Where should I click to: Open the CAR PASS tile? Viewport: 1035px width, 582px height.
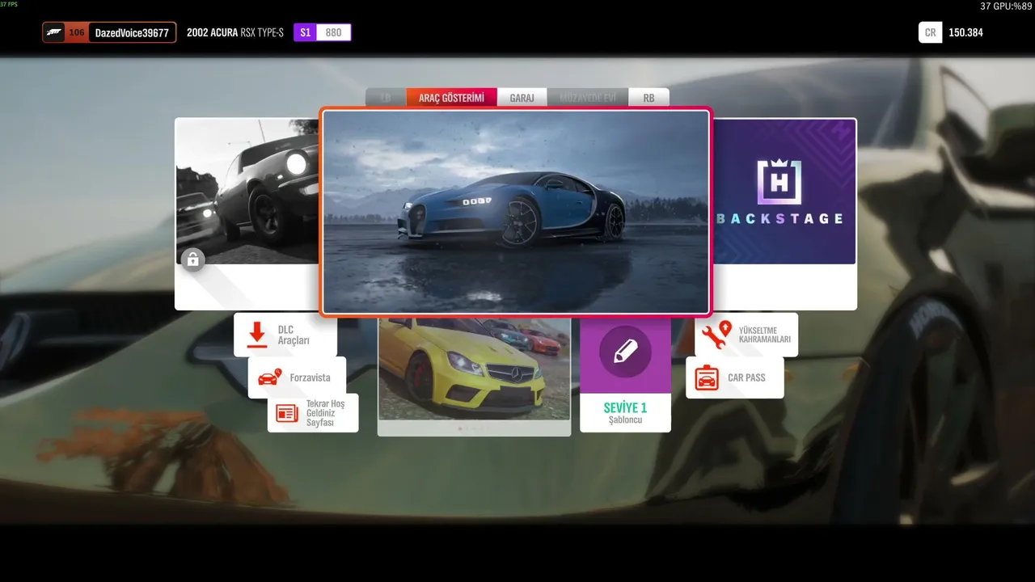pos(735,377)
